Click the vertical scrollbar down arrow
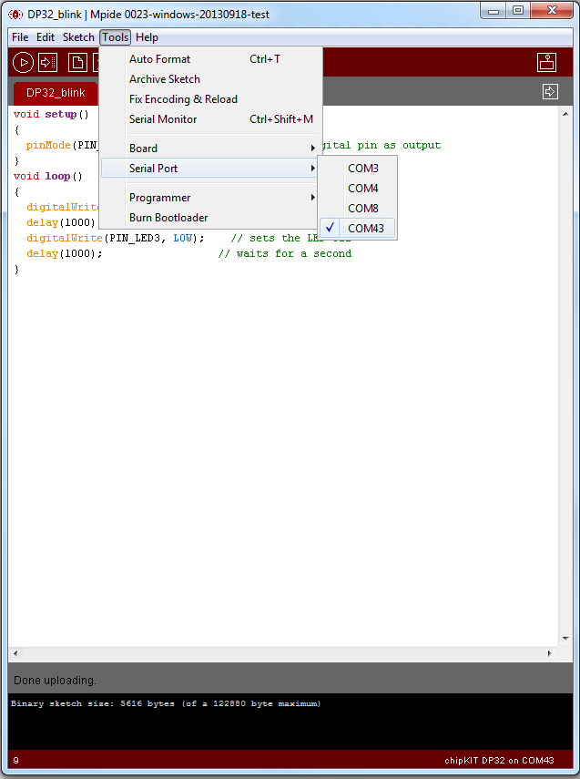 tap(565, 639)
